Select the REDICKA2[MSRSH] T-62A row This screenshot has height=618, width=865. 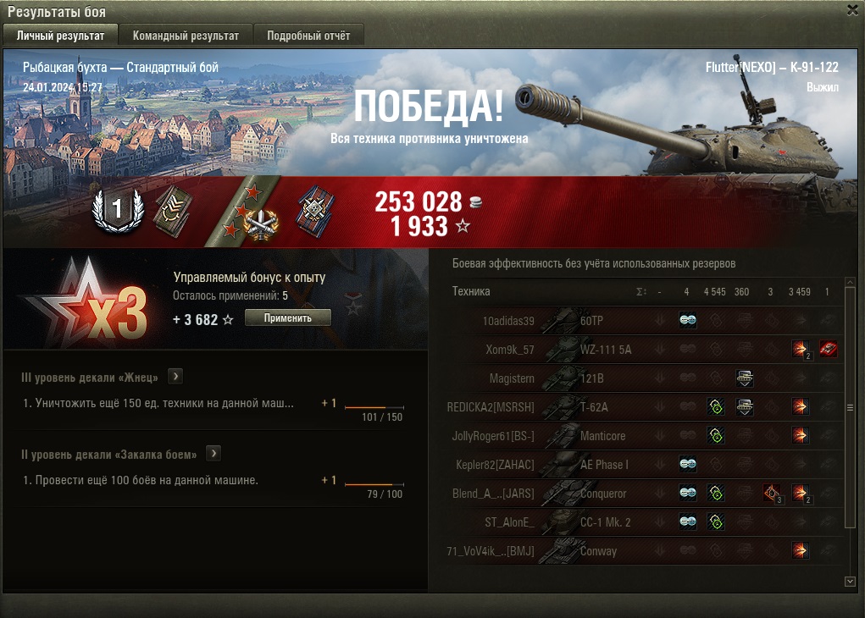coord(645,407)
